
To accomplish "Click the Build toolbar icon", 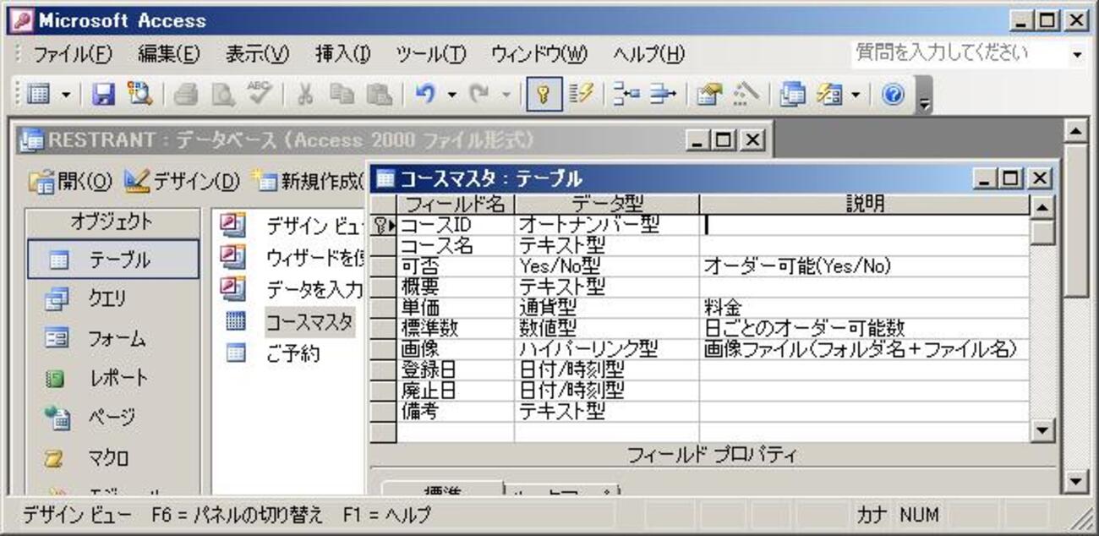I will [x=746, y=95].
